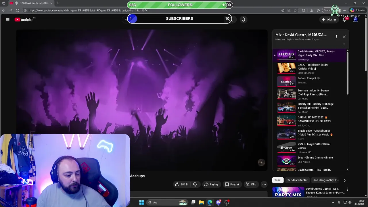Open File Explorer from the taskbar
Viewport: 368px width, 207px height.
click(201, 202)
